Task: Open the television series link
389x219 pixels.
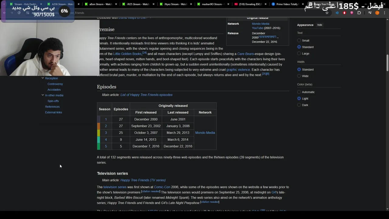Action: tap(115, 187)
